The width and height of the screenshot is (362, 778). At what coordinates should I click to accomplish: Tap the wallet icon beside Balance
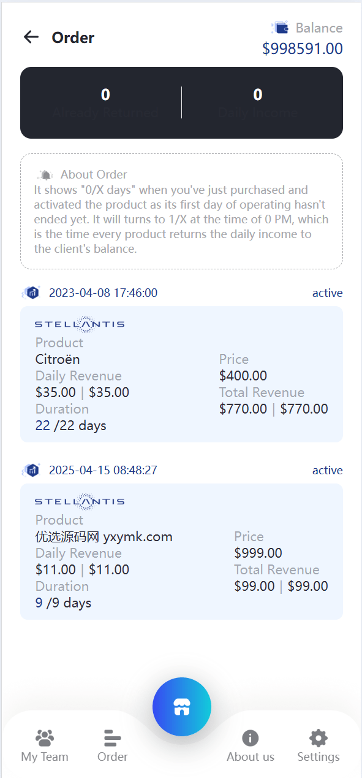[x=281, y=28]
